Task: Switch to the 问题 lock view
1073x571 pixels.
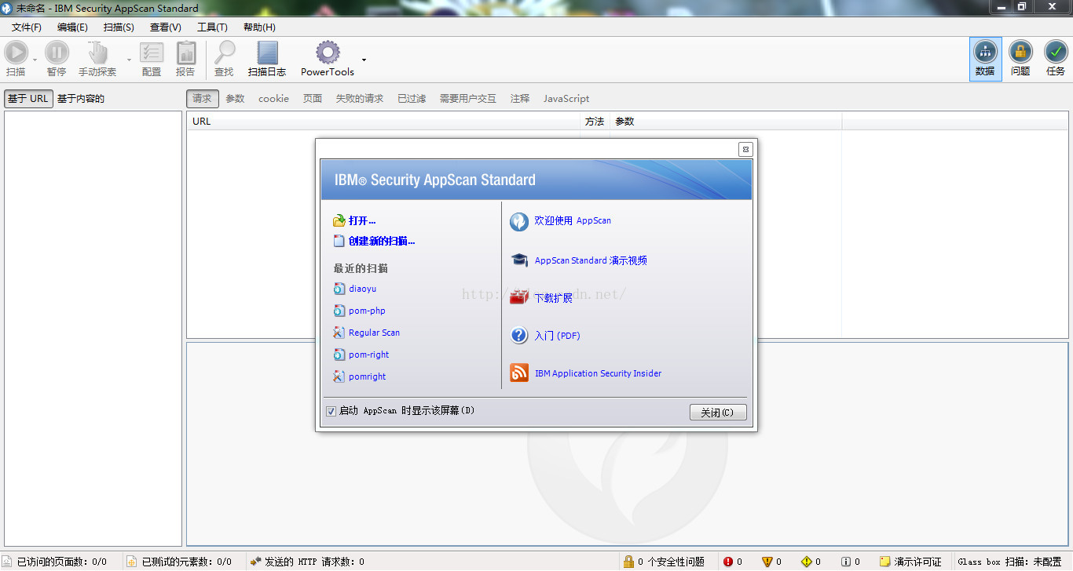Action: pyautogui.click(x=1020, y=59)
